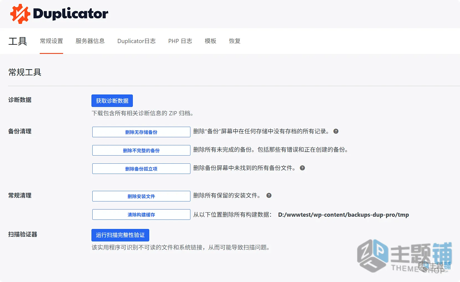Click the 删除安装文件 button
Screen dimensions: 460x282
pos(141,196)
